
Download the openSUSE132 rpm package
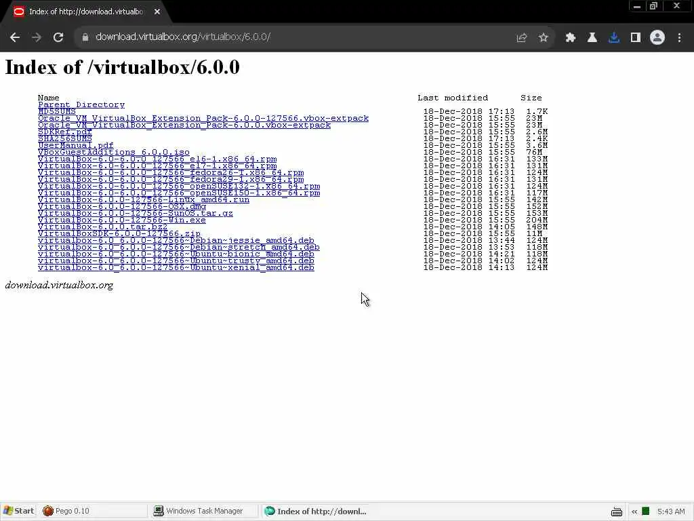click(x=179, y=186)
